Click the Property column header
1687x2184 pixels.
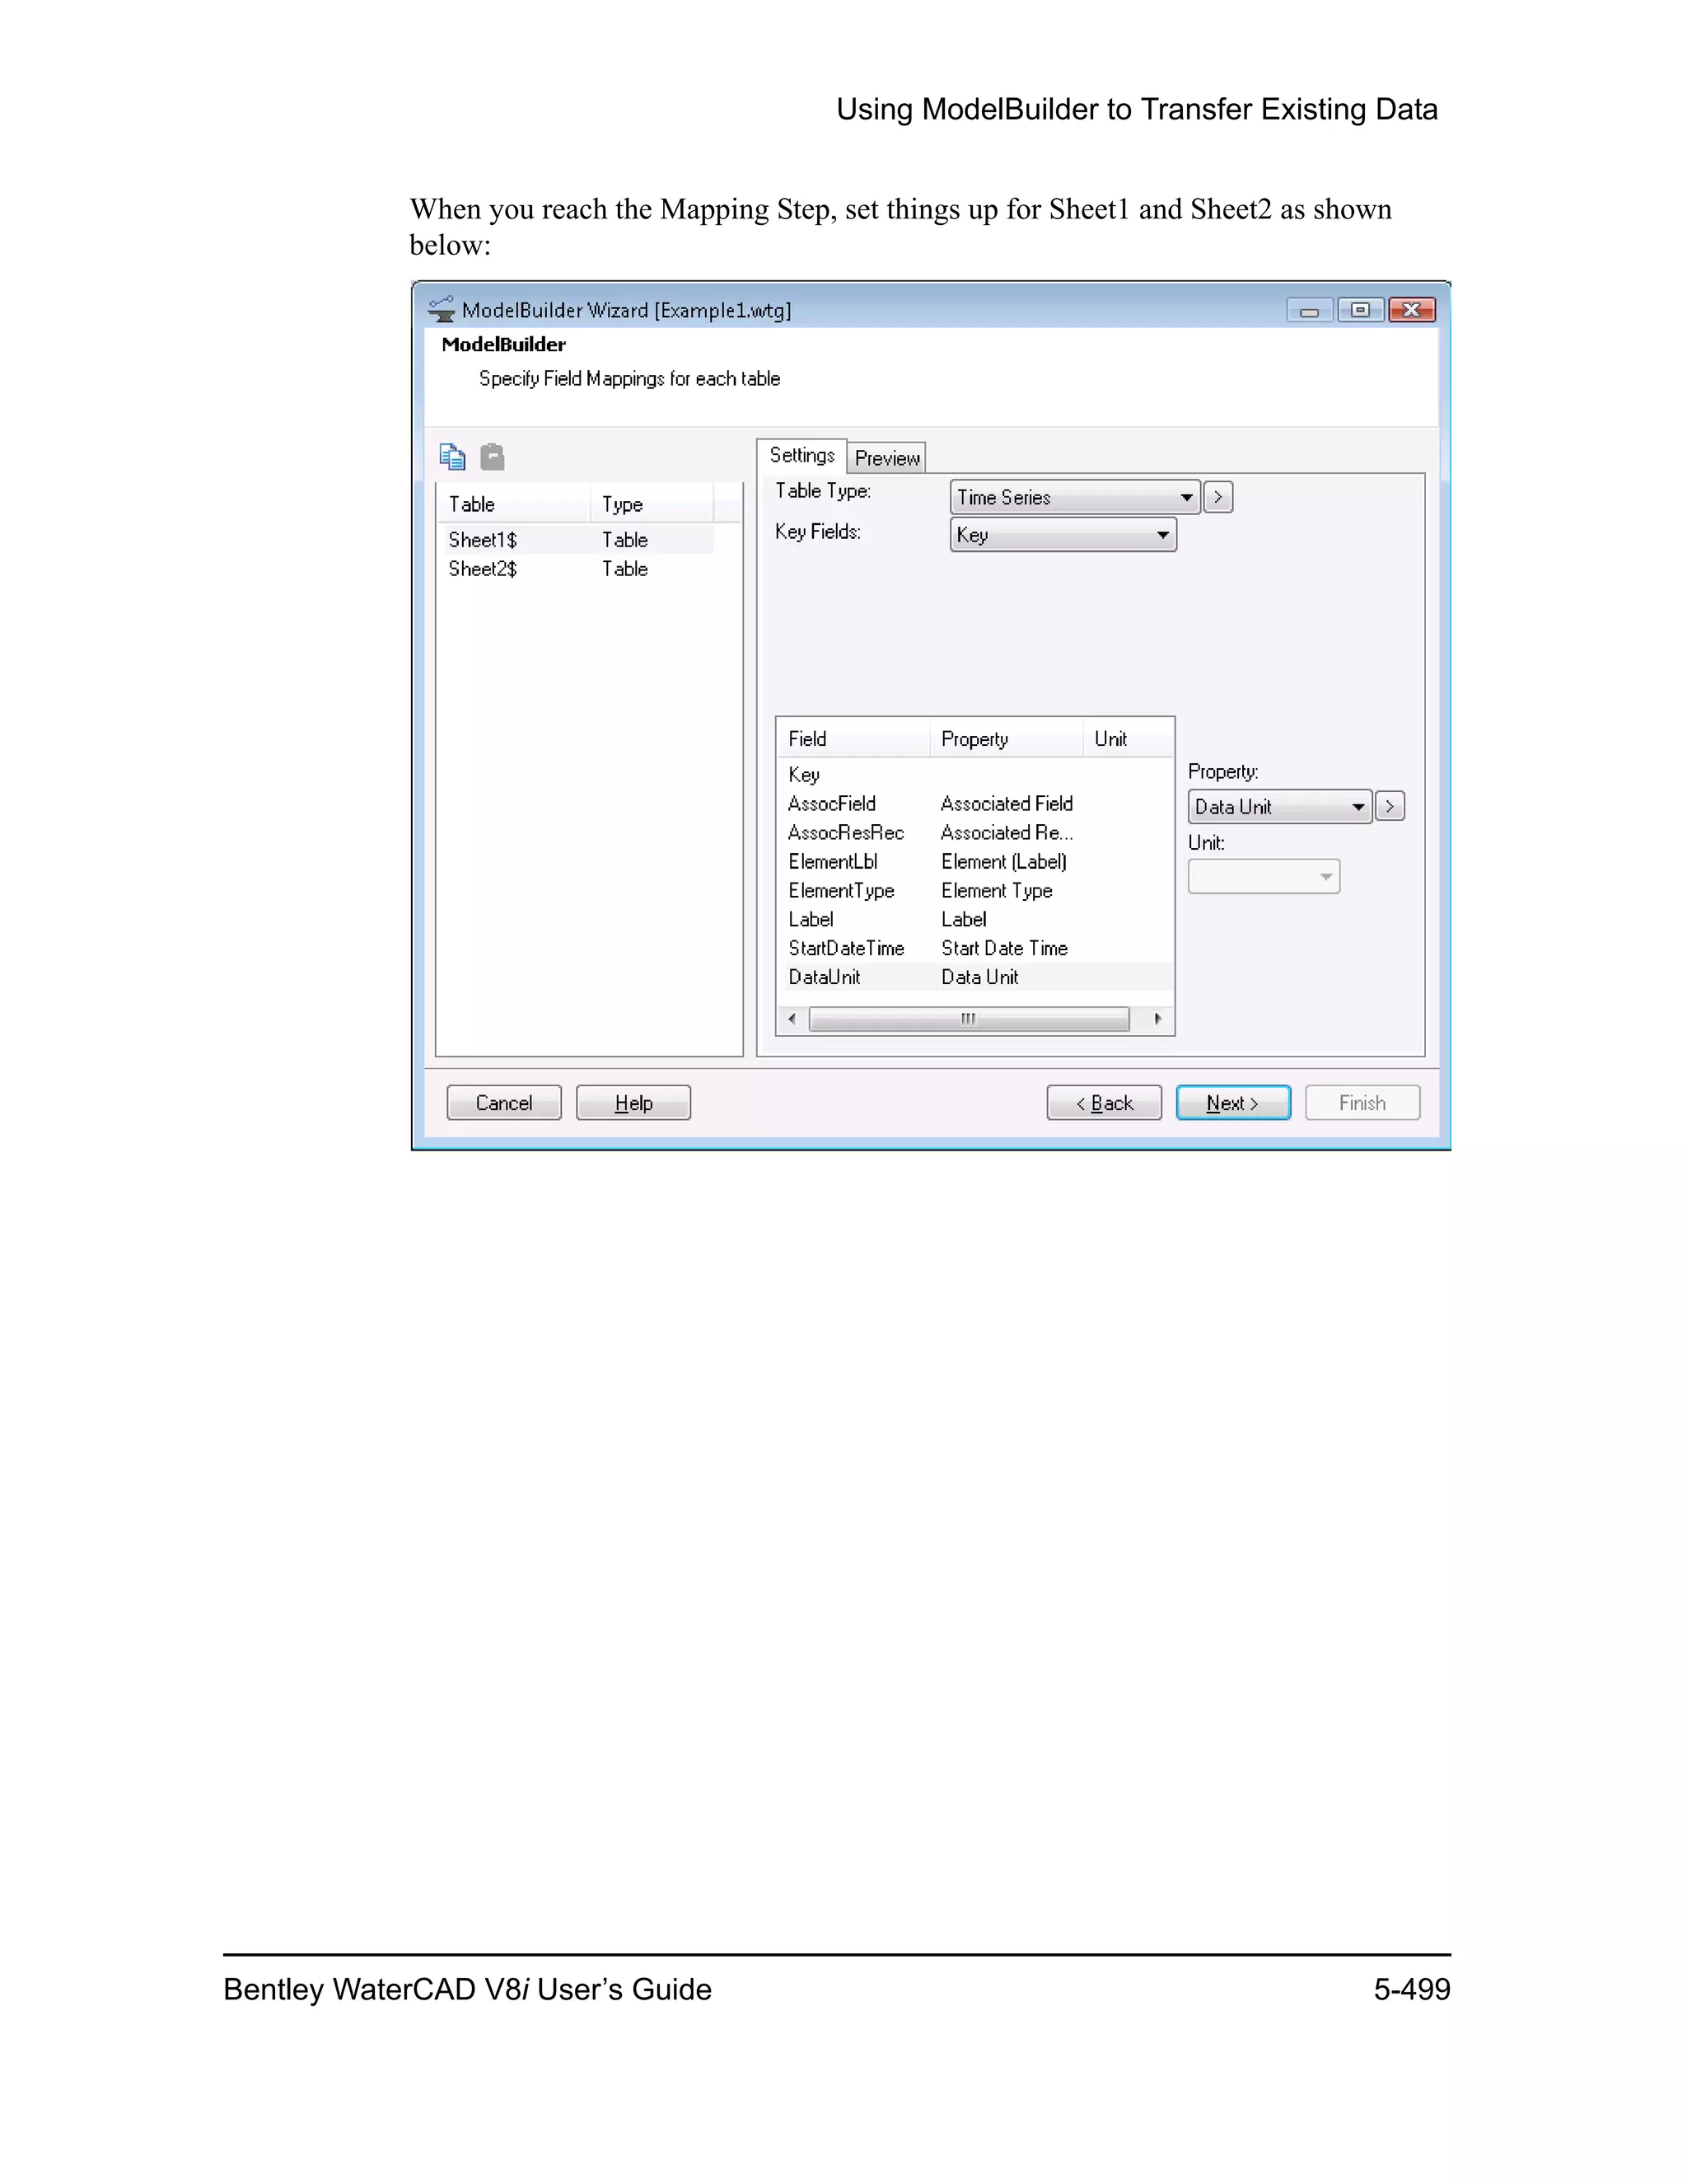tap(1007, 739)
